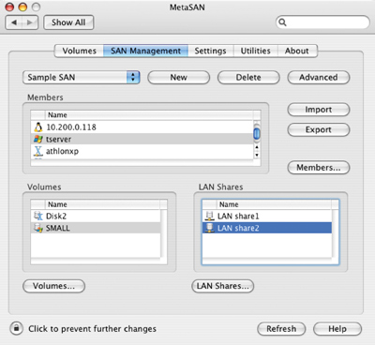Click the network share icon beside LAN share2
This screenshot has width=375, height=345.
point(209,228)
